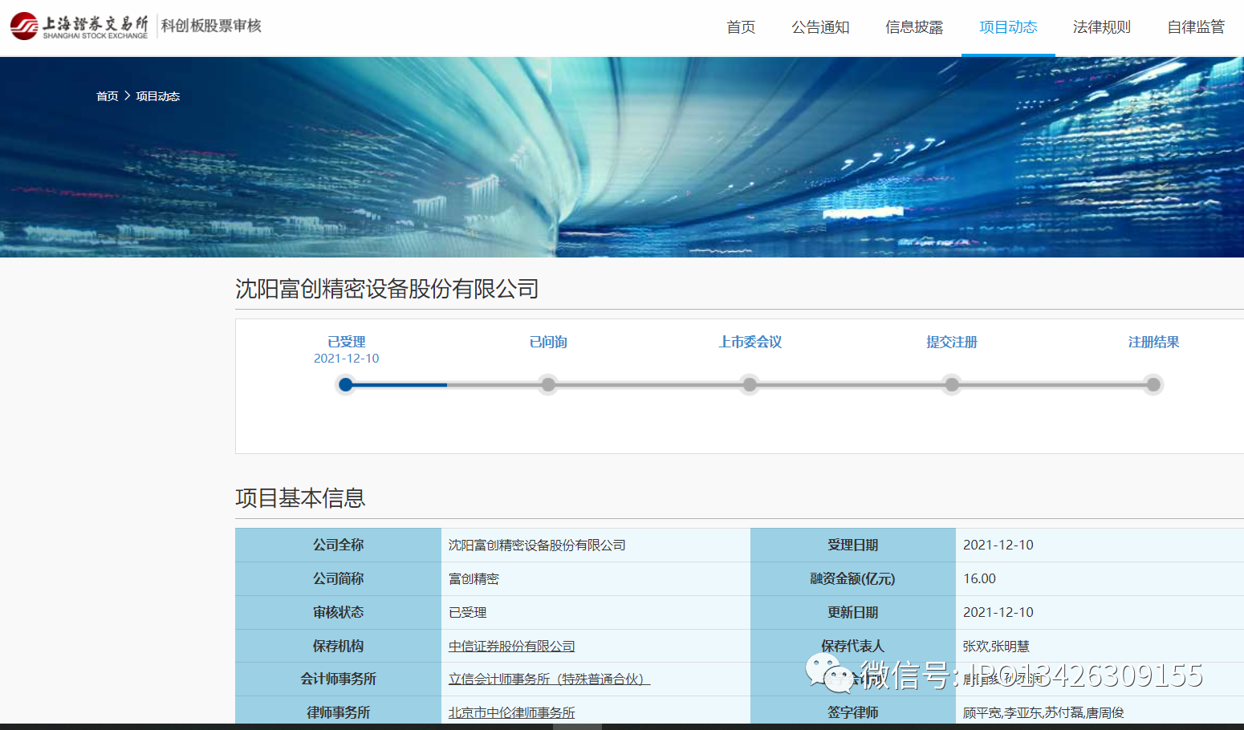Click the 融资金额(亿元) label cell
1244x730 pixels.
pos(852,578)
